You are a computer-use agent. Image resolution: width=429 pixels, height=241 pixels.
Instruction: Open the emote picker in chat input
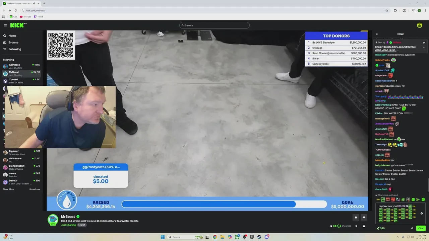coord(422,213)
